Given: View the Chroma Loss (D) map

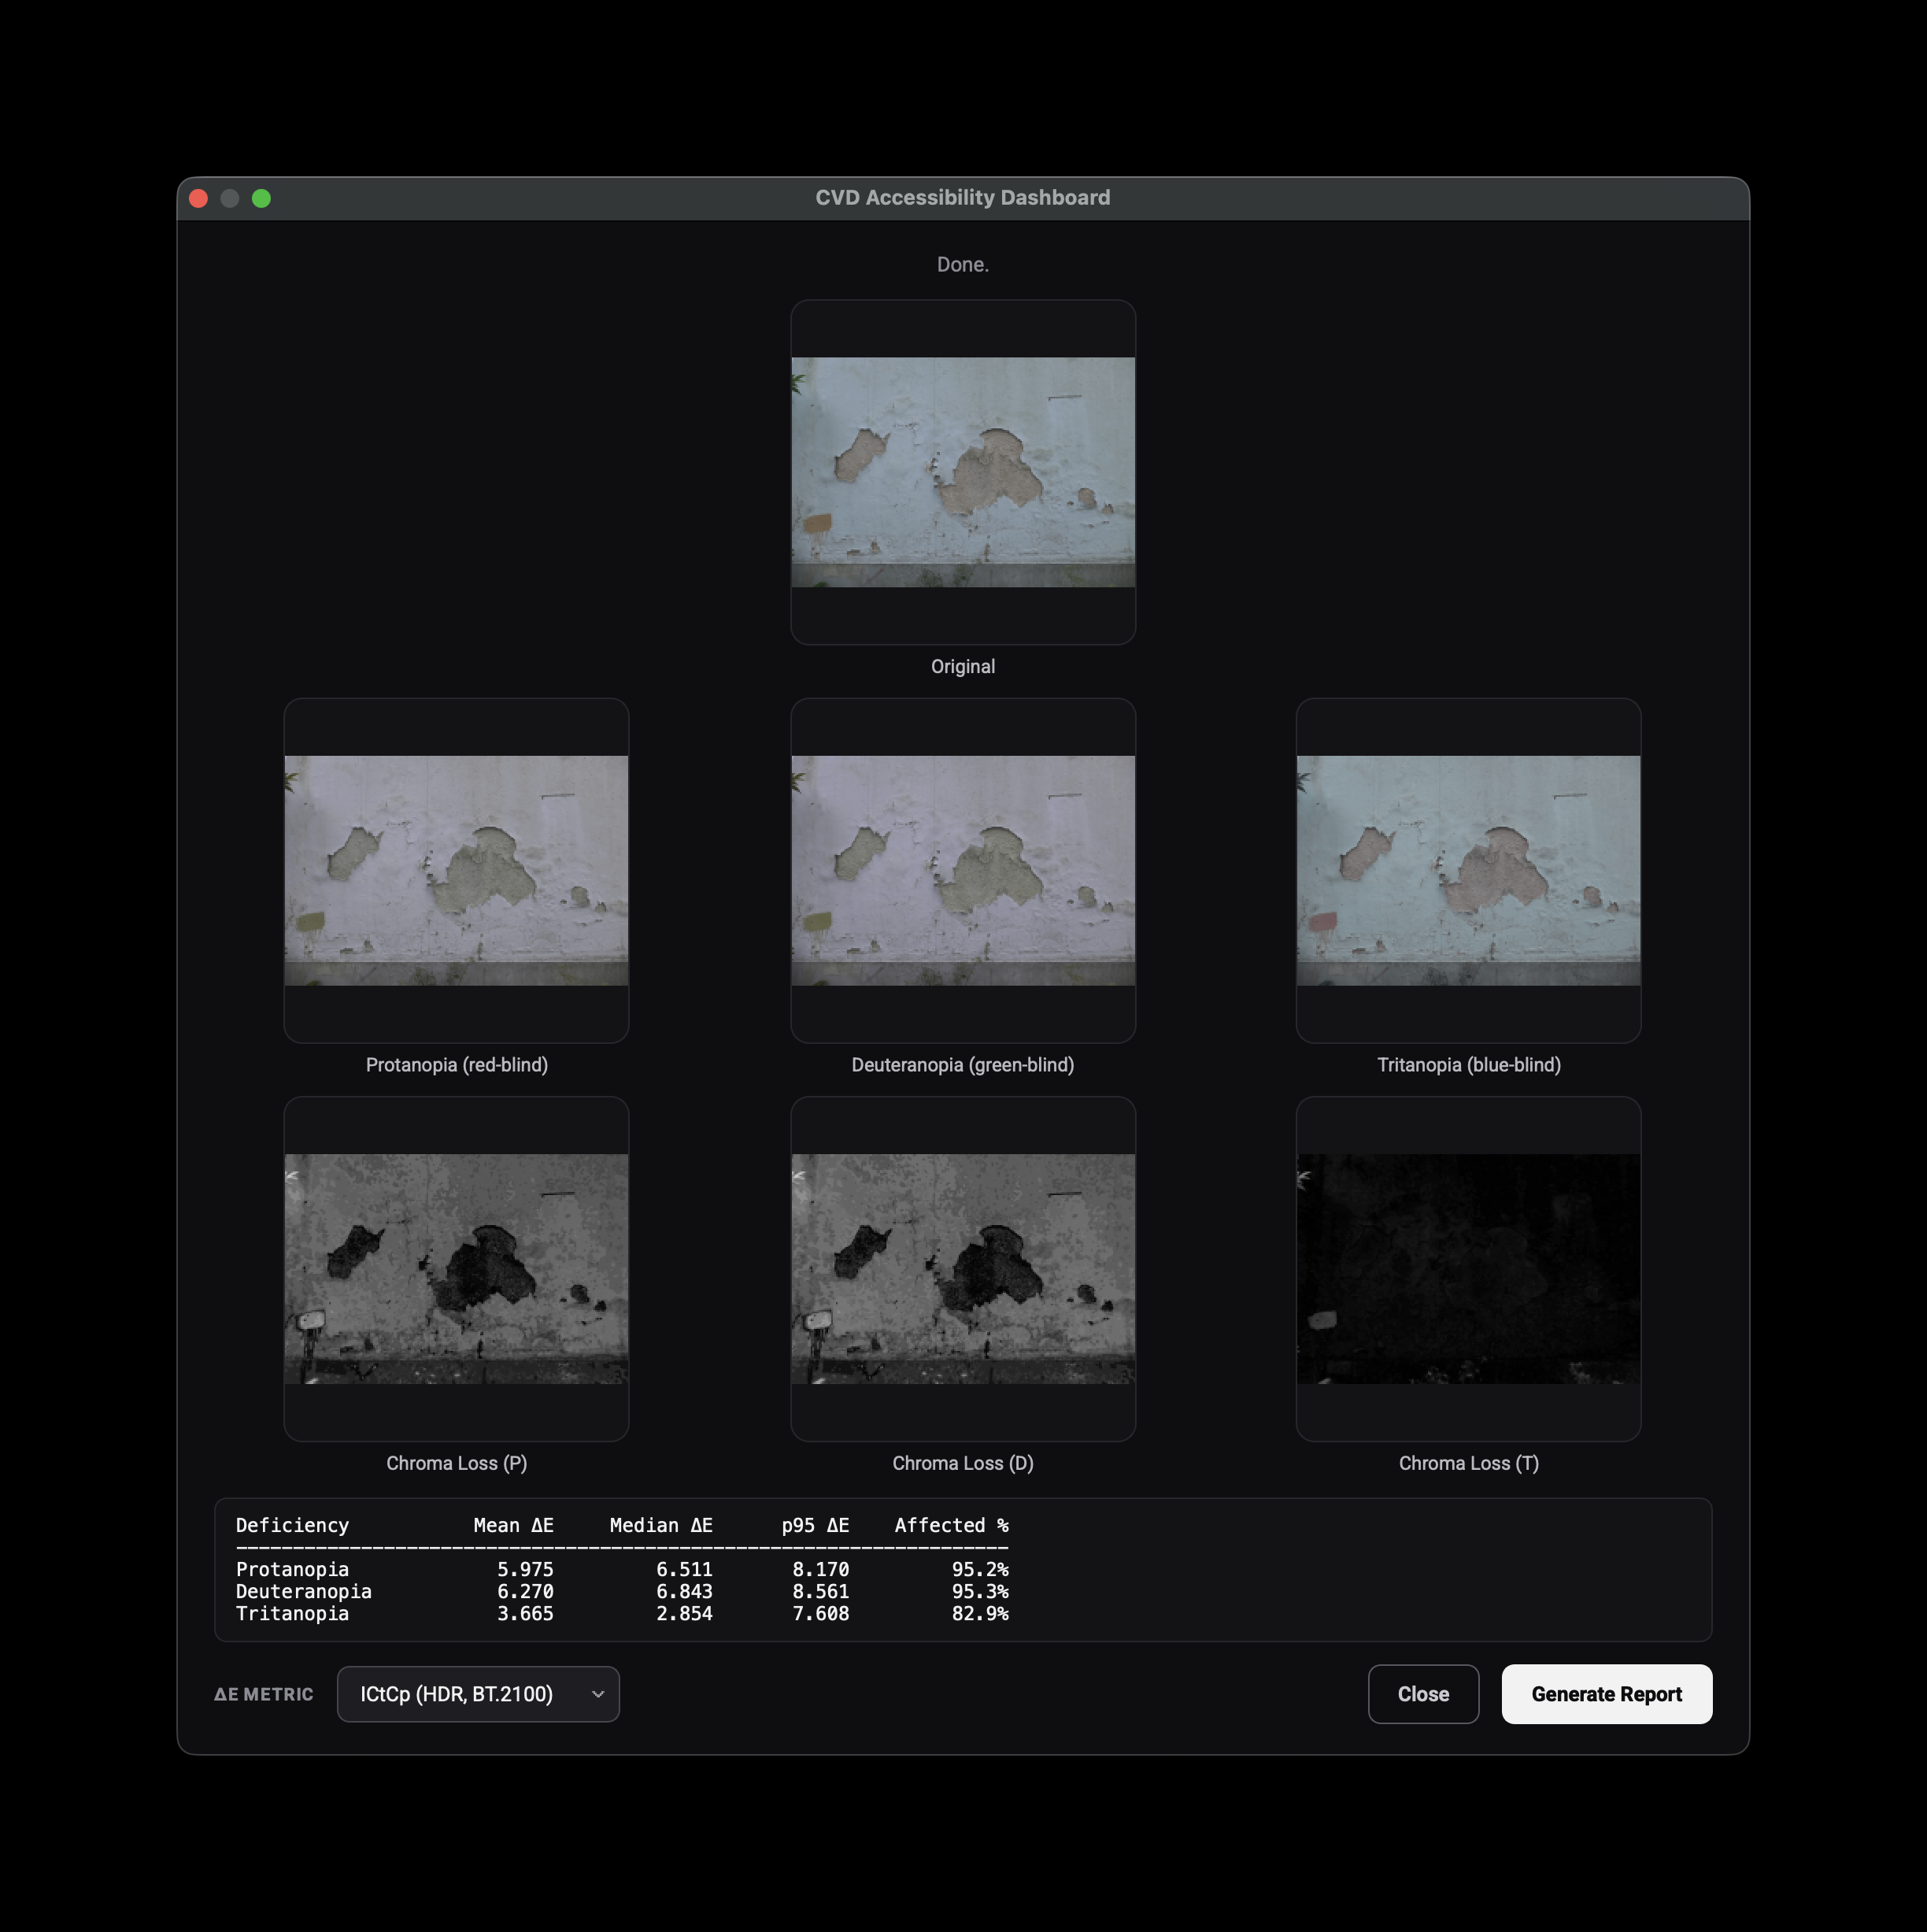Looking at the screenshot, I should (x=963, y=1269).
